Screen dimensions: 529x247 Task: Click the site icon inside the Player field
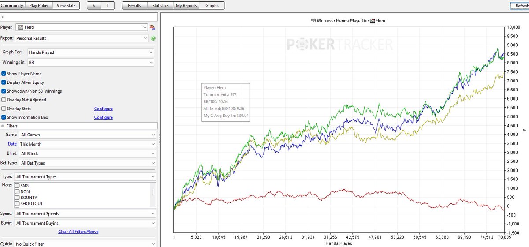(x=19, y=27)
